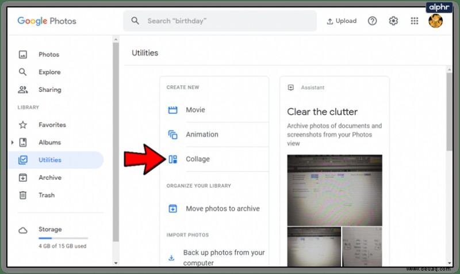Screen dimensions: 460x274
Task: Click the Assistant card icon
Action: (x=291, y=87)
